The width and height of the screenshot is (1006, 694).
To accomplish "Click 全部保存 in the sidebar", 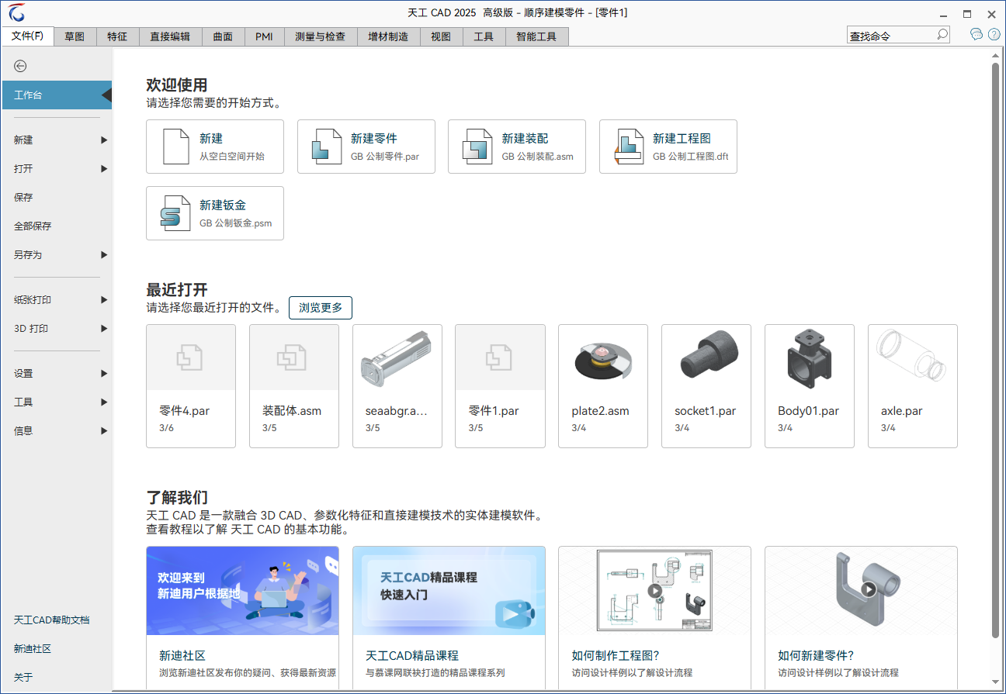I will 57,226.
